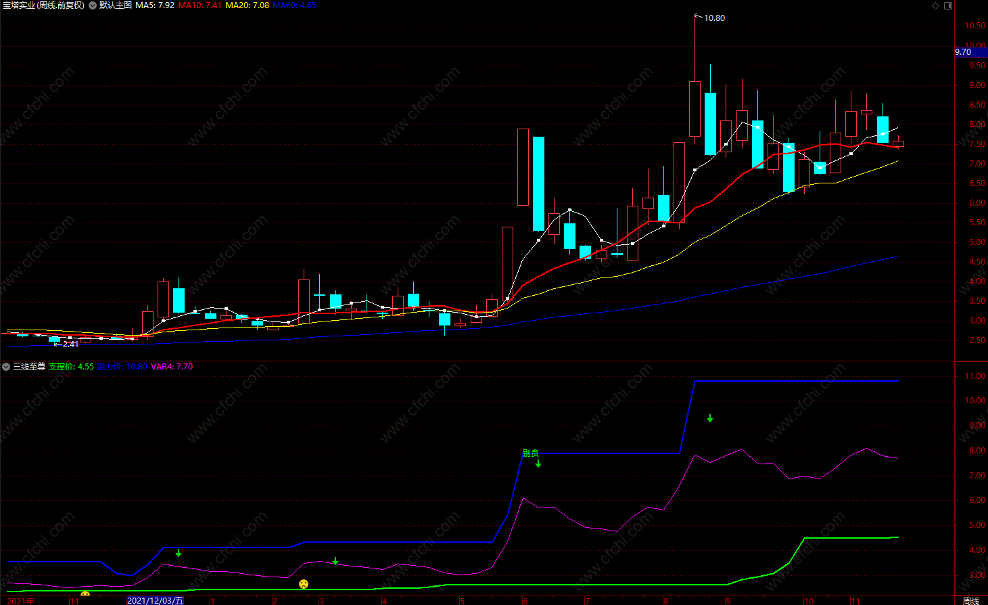Click the 5.00 label on the main price axis
The height and width of the screenshot is (605, 988).
tap(977, 242)
